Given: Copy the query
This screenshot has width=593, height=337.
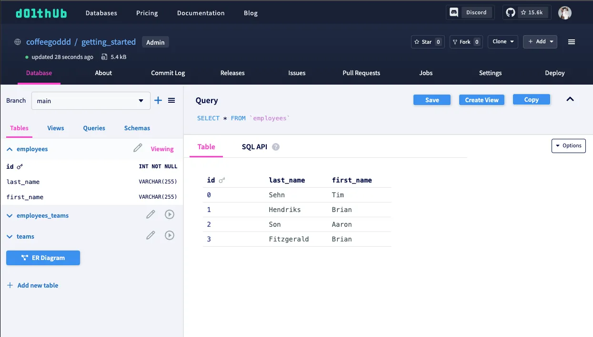Looking at the screenshot, I should click(x=532, y=100).
